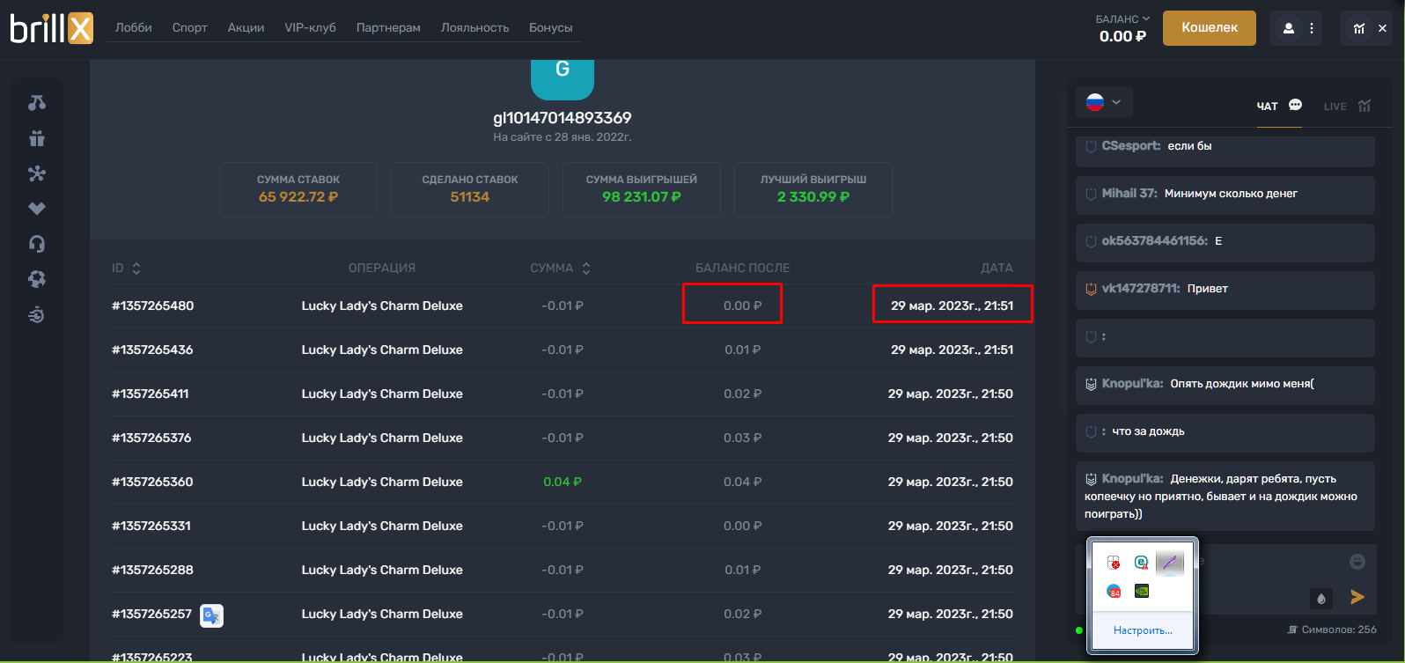
Task: Open the Лояльность menu item
Action: point(474,27)
